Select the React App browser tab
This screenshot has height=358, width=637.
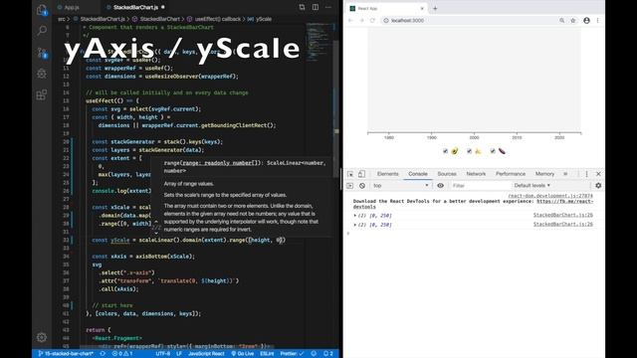[387, 8]
